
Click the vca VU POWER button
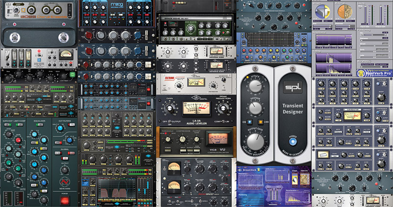point(168,150)
